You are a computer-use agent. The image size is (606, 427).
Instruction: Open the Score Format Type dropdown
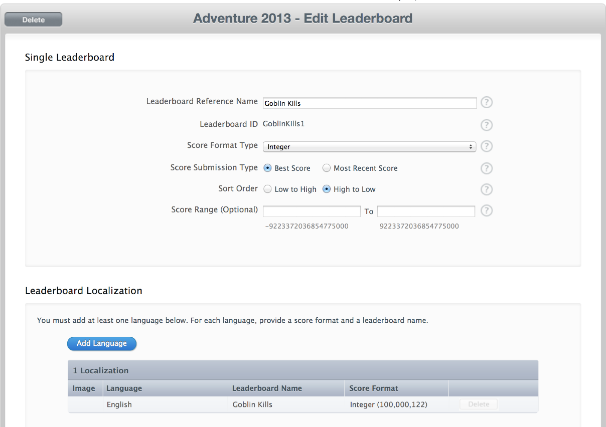click(369, 147)
